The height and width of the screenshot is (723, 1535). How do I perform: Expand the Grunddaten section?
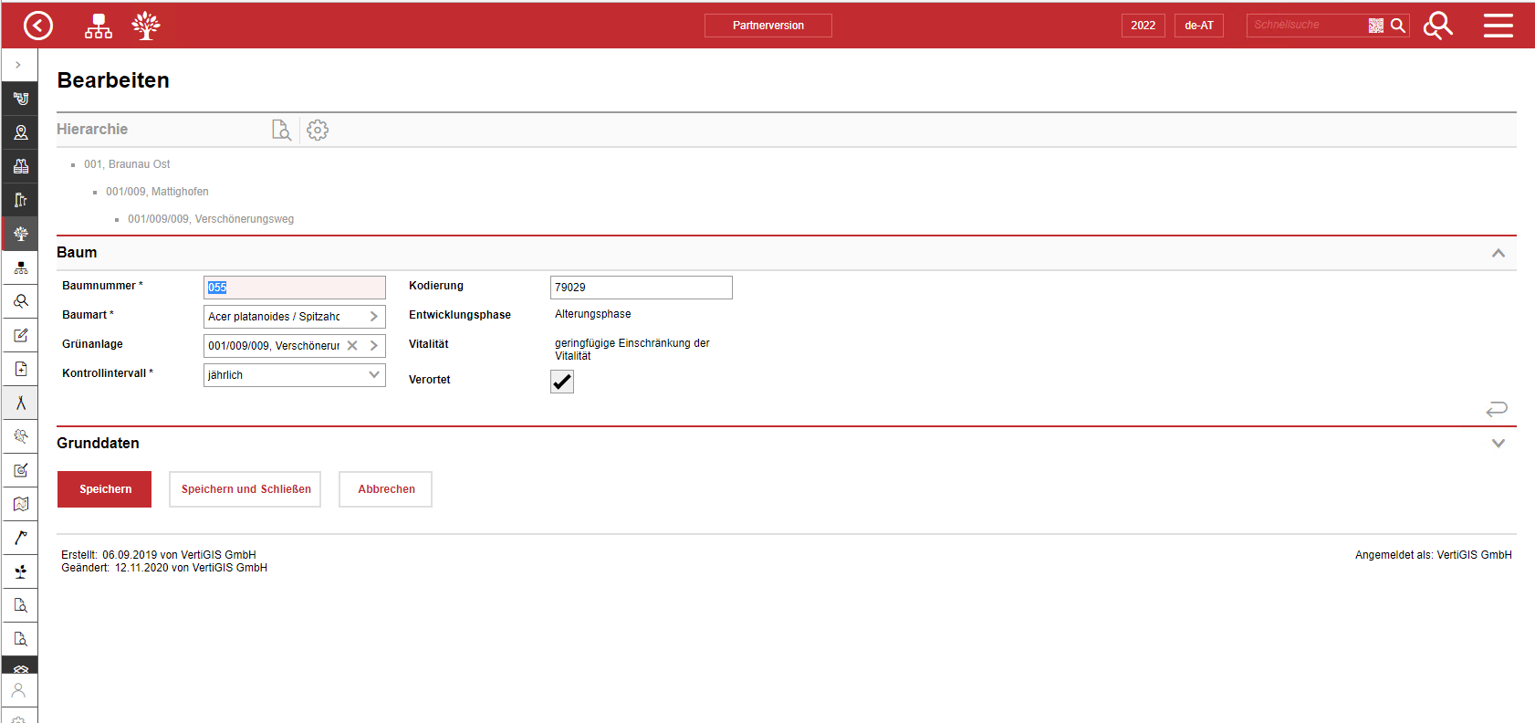coord(1498,444)
